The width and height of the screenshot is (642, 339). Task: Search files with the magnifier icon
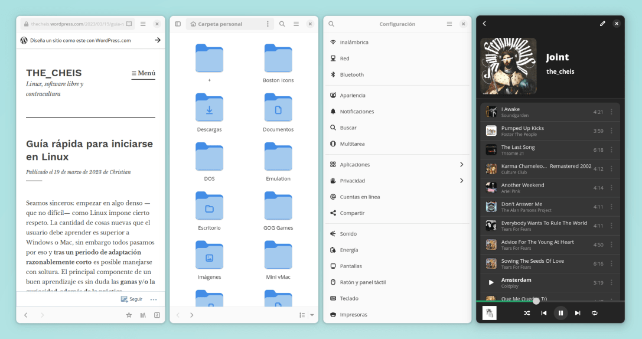282,24
